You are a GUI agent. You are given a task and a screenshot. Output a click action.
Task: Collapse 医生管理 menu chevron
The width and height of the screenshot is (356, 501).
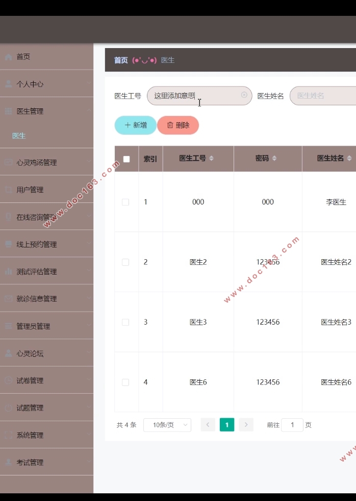click(x=89, y=110)
